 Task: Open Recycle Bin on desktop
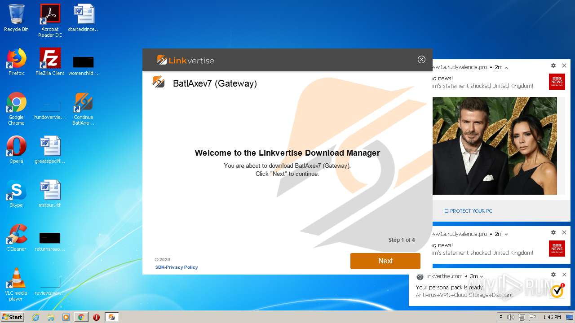click(x=16, y=18)
